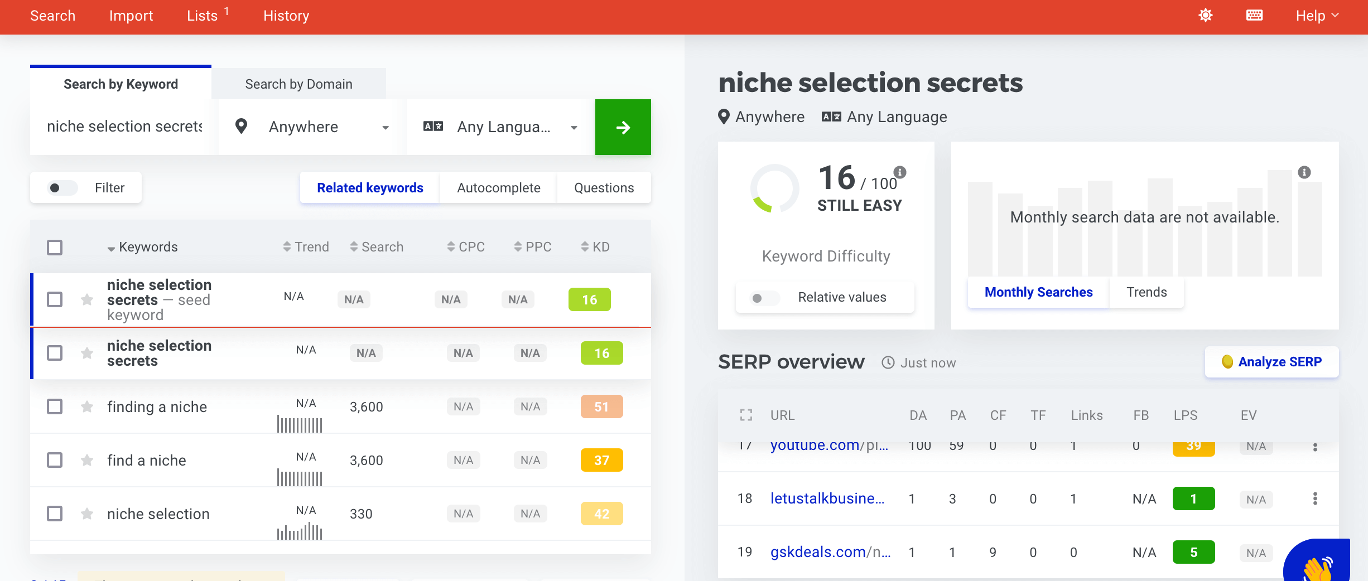The image size is (1368, 581).
Task: Check the 'niche selection' row checkbox
Action: click(x=55, y=514)
